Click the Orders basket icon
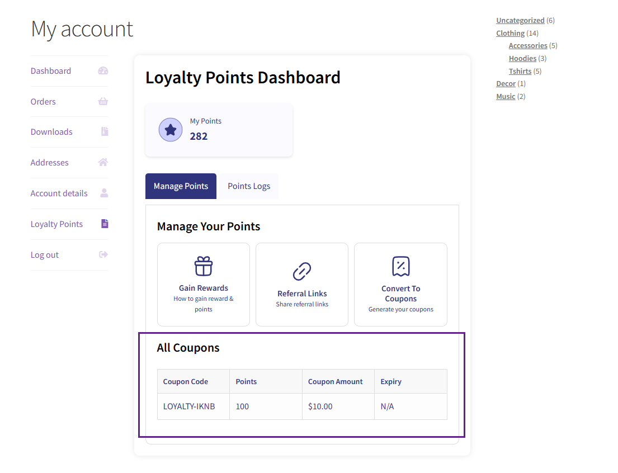This screenshot has height=473, width=618. (103, 102)
